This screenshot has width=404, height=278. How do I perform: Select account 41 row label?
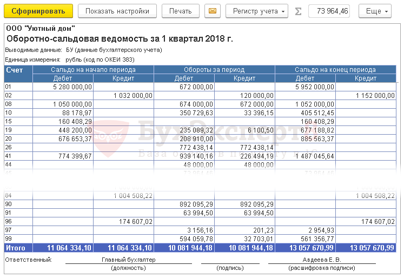coord(18,156)
